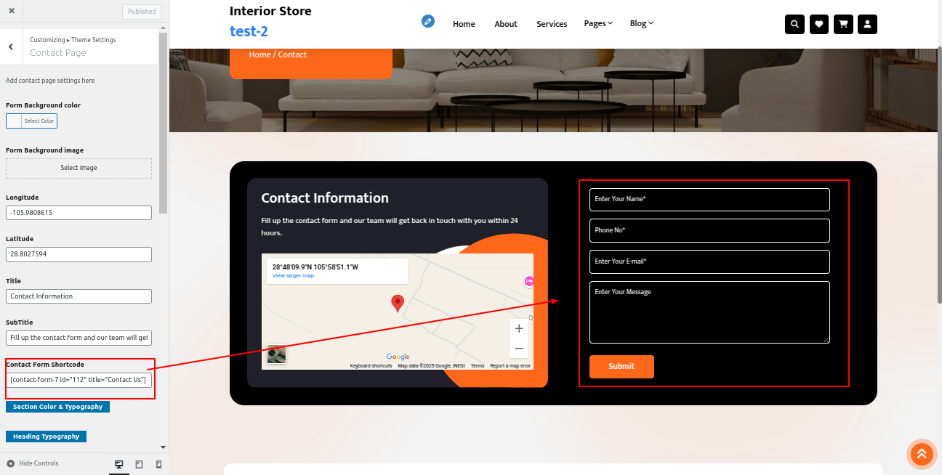Open the wishlist heart icon
Image resolution: width=942 pixels, height=475 pixels.
[818, 24]
